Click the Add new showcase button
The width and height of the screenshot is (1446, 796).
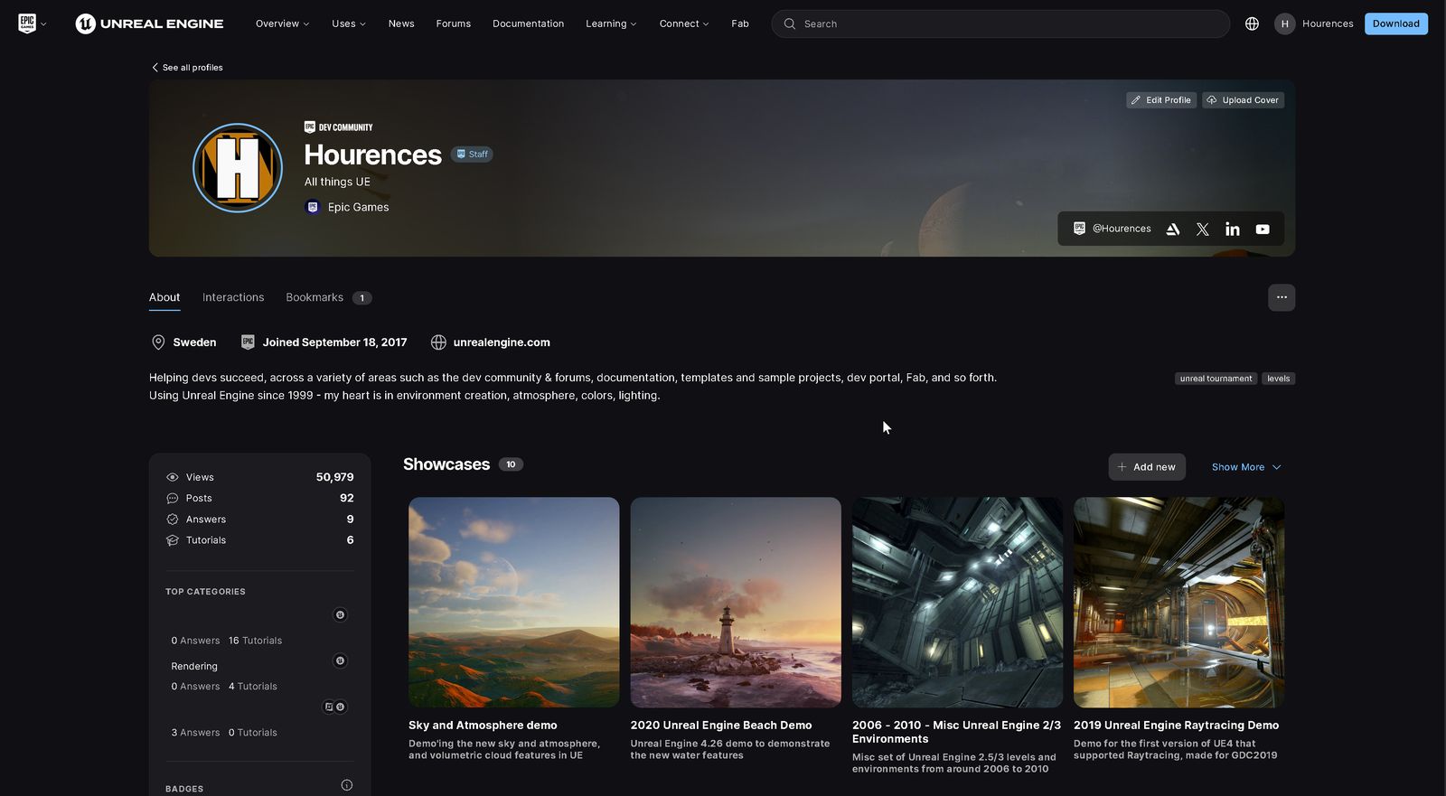1146,467
